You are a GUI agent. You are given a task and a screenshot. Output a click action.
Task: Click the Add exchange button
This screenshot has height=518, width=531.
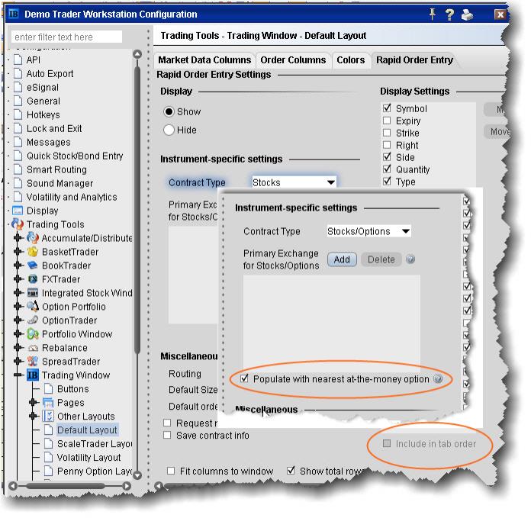tap(342, 259)
